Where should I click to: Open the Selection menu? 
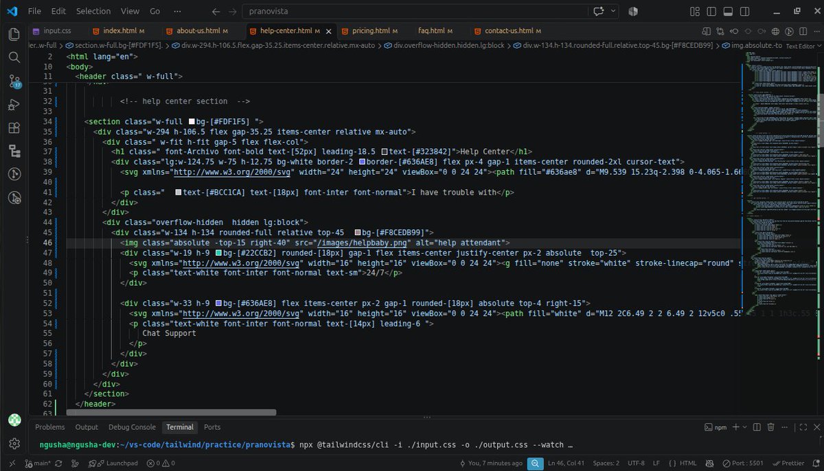pyautogui.click(x=93, y=11)
